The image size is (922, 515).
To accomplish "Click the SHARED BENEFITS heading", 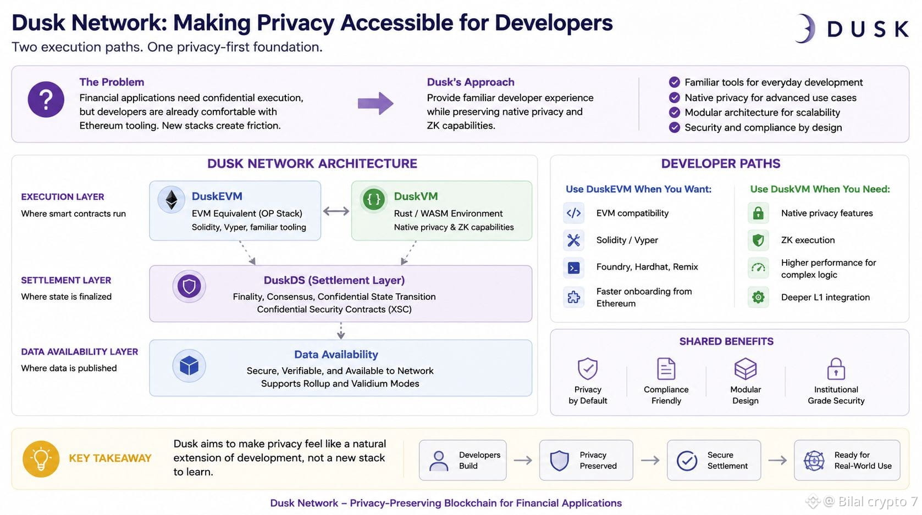I will [726, 342].
